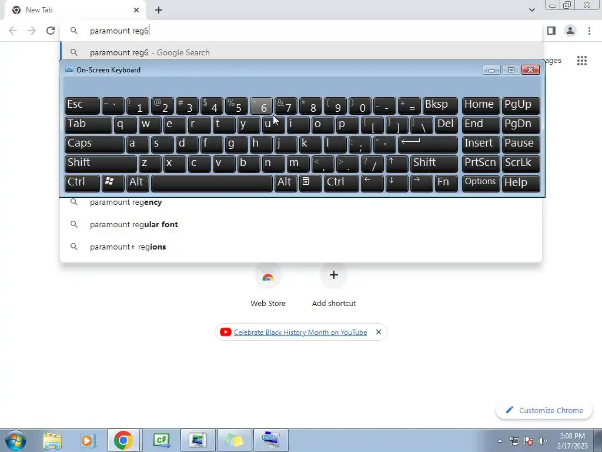Click the Windows logo key on keyboard

pyautogui.click(x=113, y=183)
